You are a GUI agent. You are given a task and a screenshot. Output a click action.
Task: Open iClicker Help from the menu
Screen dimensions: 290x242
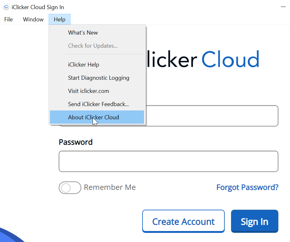coord(83,64)
